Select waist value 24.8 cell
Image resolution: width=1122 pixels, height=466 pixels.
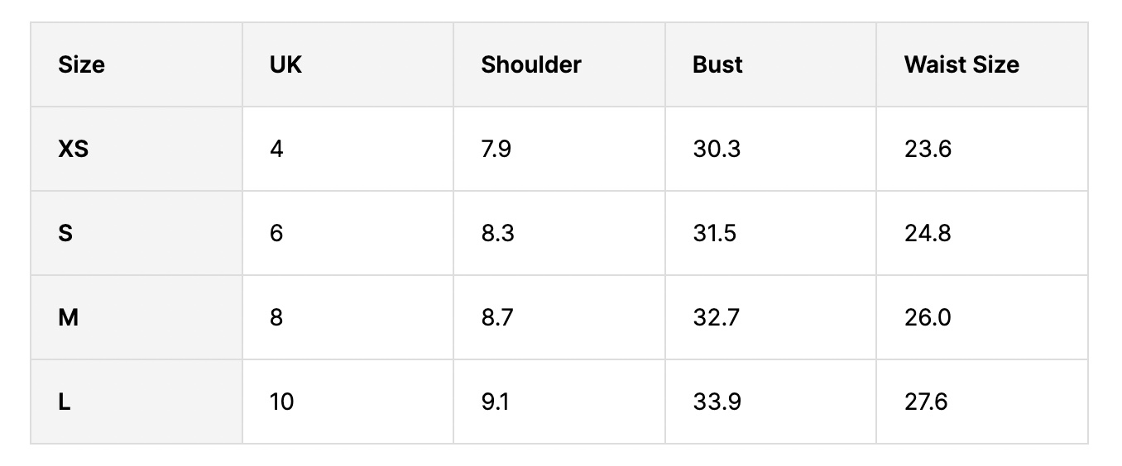928,234
